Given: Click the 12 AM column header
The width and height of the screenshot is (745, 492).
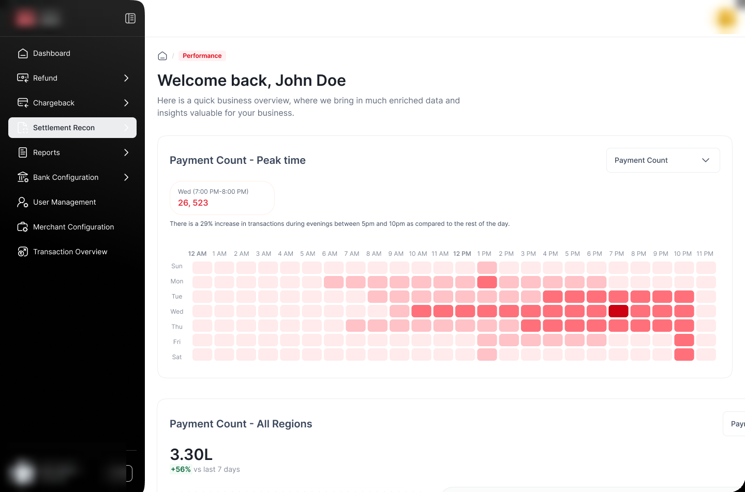Looking at the screenshot, I should pos(197,254).
